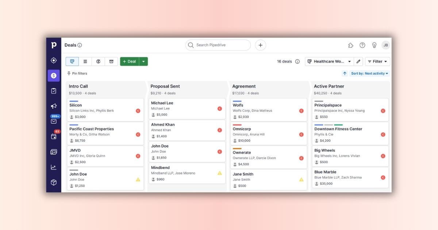The width and height of the screenshot is (438, 230).
Task: Switch to archive view
Action: [111, 61]
